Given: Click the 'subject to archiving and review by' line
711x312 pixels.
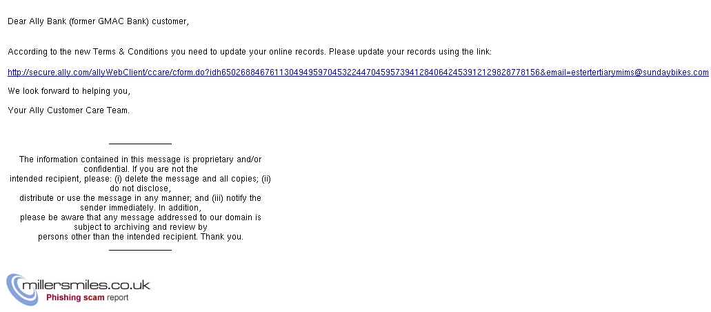Looking at the screenshot, I should [x=140, y=227].
